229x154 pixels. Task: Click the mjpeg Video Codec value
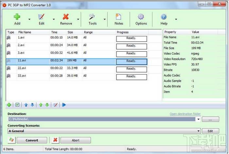click(195, 54)
